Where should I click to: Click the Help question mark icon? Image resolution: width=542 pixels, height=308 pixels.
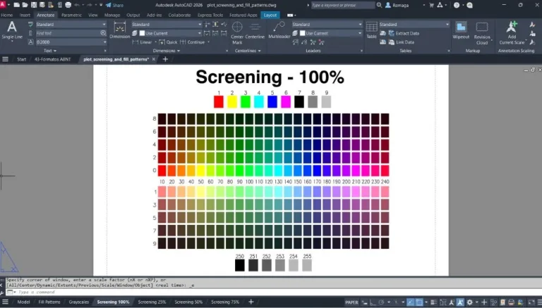(457, 5)
